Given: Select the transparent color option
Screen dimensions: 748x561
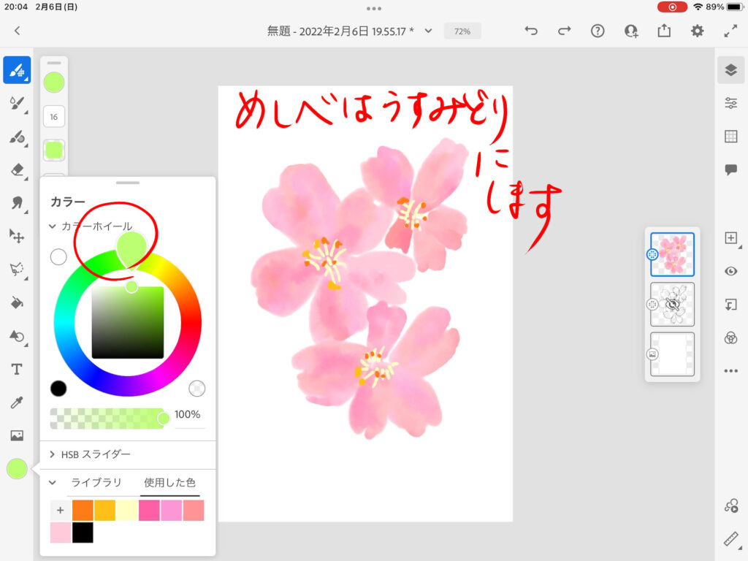Looking at the screenshot, I should click(x=196, y=388).
